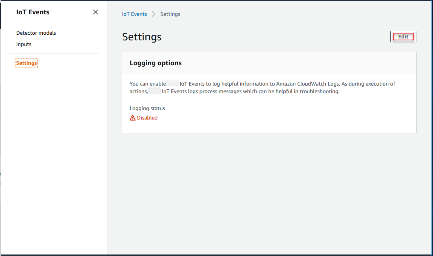Click the breadcrumb chevron separator
This screenshot has width=433, height=256.
(154, 14)
